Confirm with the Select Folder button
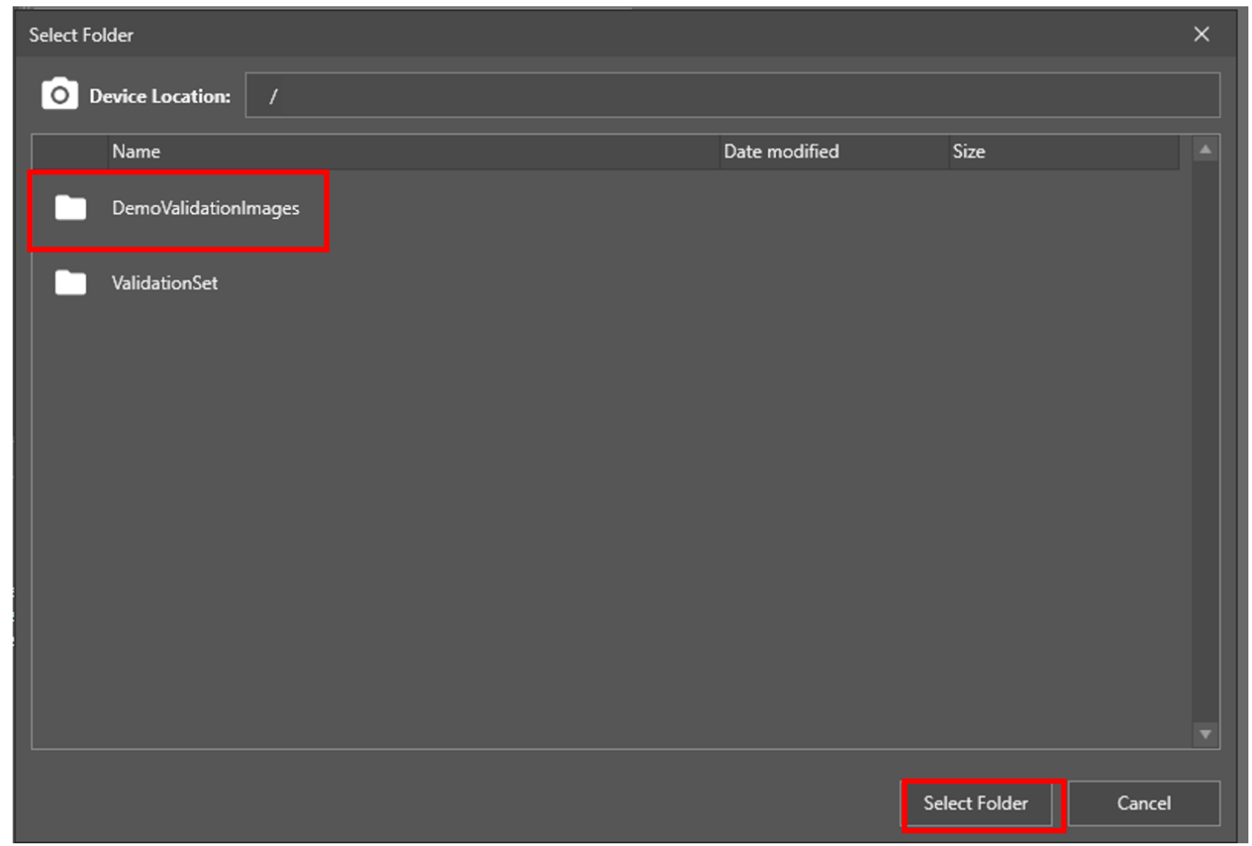The width and height of the screenshot is (1252, 846). (975, 803)
